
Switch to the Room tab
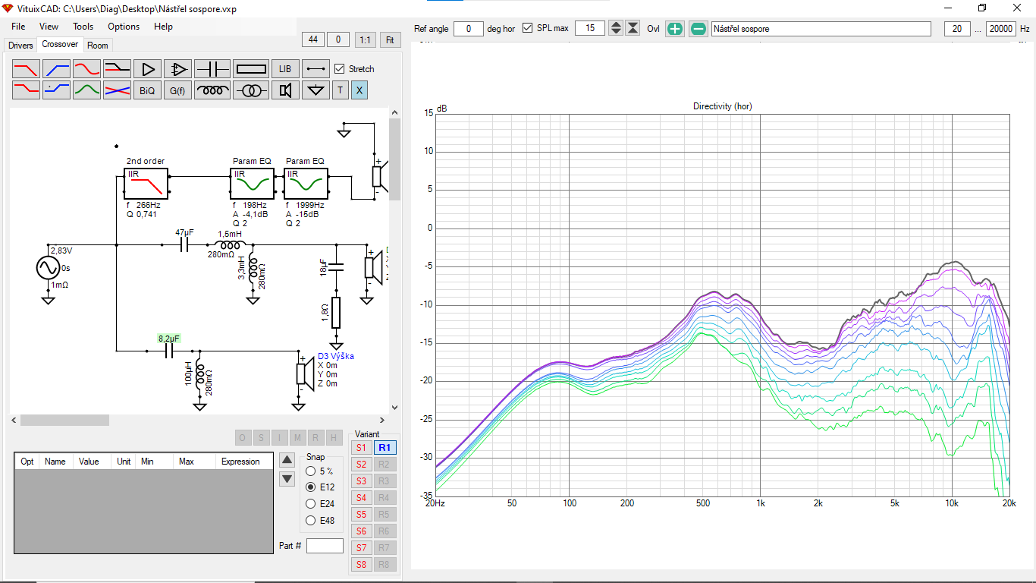pyautogui.click(x=98, y=46)
